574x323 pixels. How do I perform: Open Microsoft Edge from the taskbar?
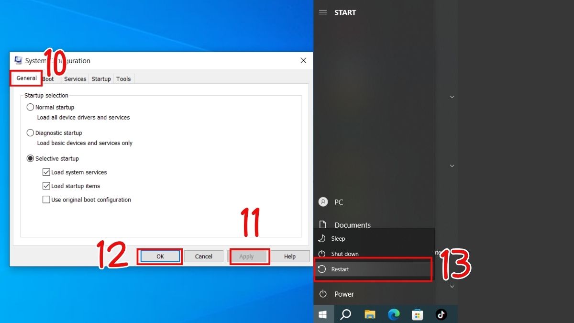(394, 314)
